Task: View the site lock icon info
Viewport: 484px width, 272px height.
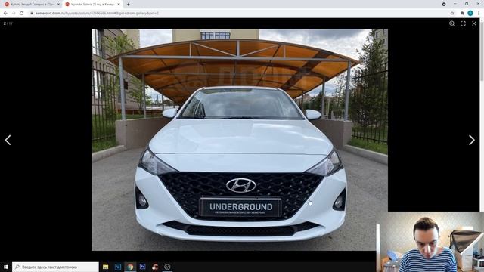Action: coord(32,14)
